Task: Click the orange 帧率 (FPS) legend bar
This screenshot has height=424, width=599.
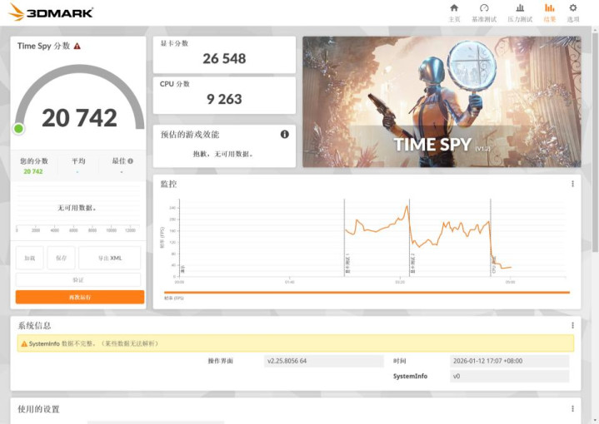Action: coord(367,293)
